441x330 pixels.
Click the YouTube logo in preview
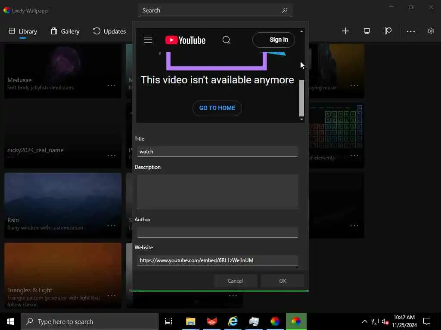pos(185,40)
